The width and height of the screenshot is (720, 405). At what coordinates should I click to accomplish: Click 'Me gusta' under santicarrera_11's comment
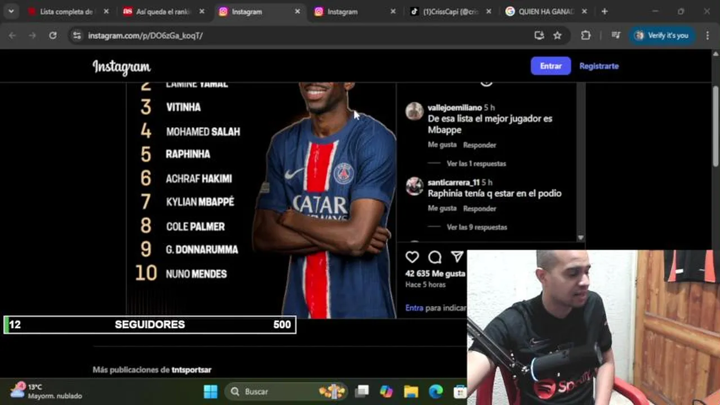(x=442, y=209)
